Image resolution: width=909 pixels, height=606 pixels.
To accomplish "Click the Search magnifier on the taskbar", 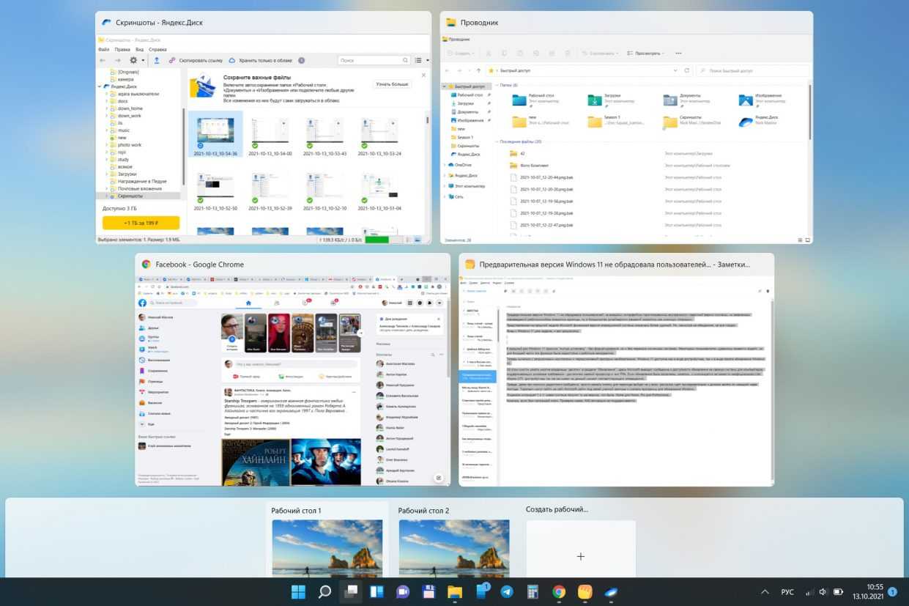I will pyautogui.click(x=324, y=592).
